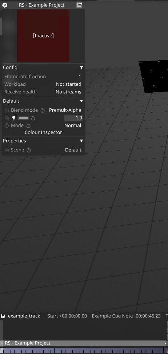The height and width of the screenshot is (354, 168).
Task: Collapse the Default section
Action: [x=81, y=101]
